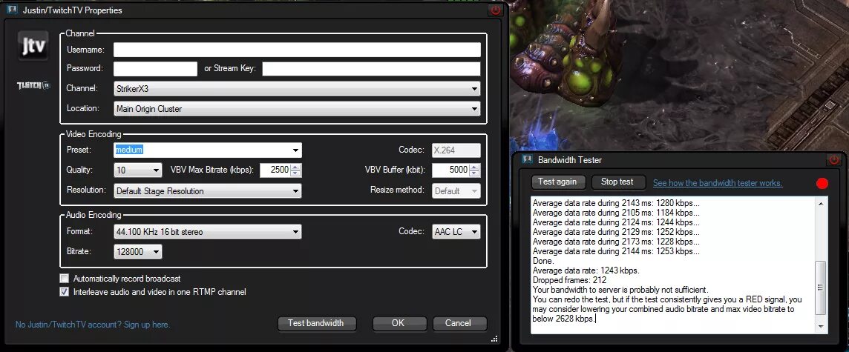Click log line 'during 2173 ms: 1228 kbps'

click(x=616, y=242)
